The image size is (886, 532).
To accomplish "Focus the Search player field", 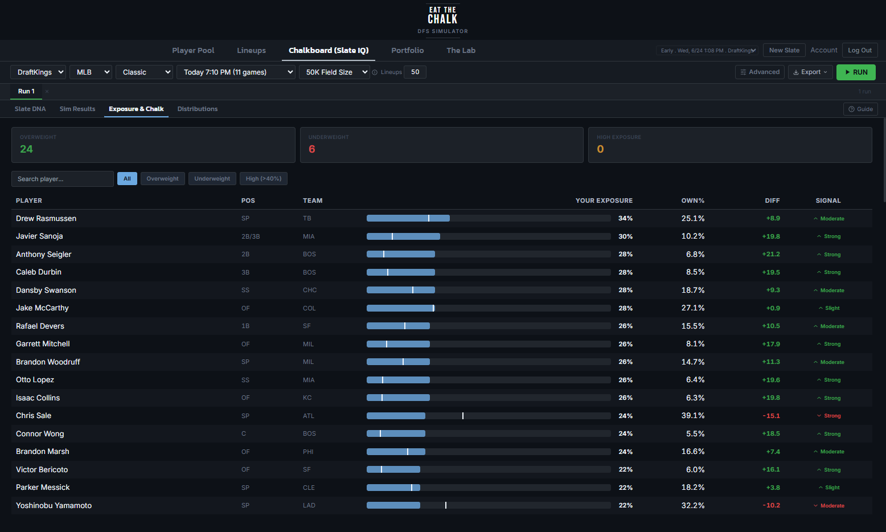I will pos(63,179).
